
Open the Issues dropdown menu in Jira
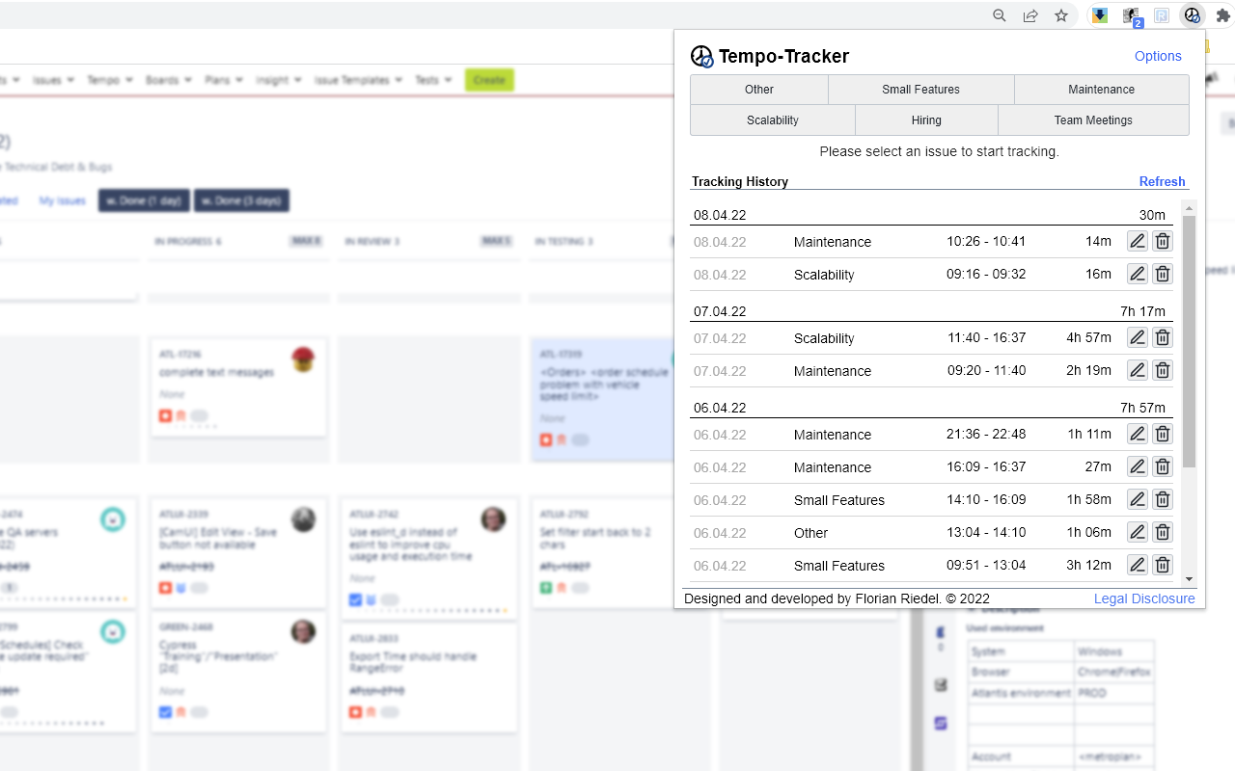53,80
